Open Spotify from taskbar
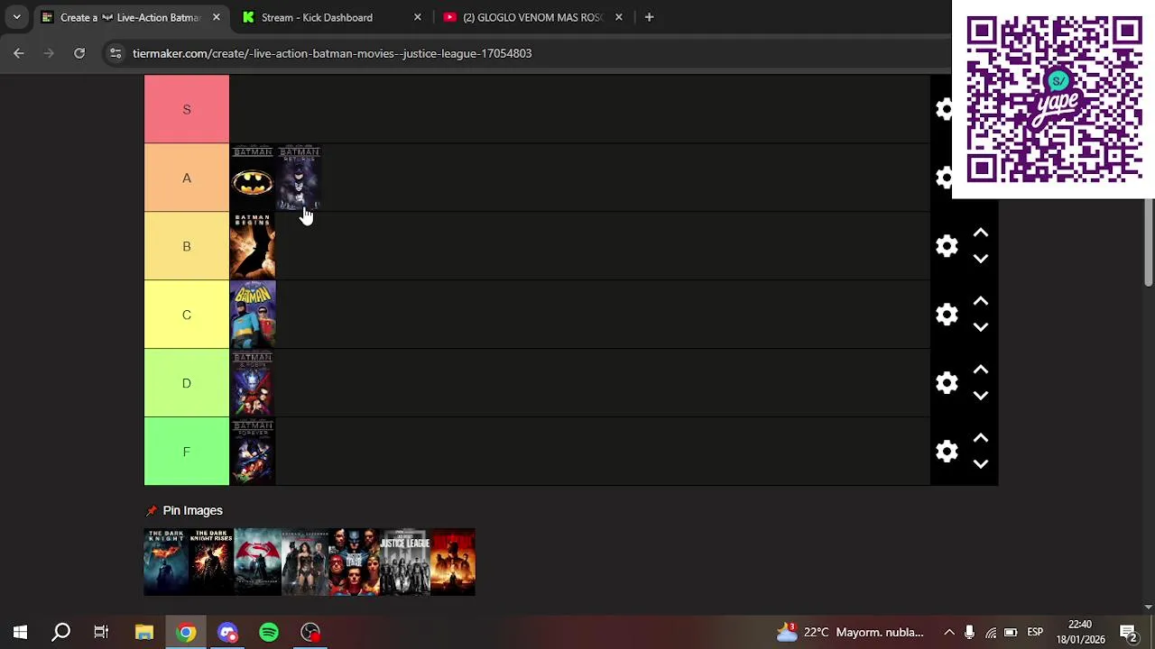 click(x=269, y=632)
